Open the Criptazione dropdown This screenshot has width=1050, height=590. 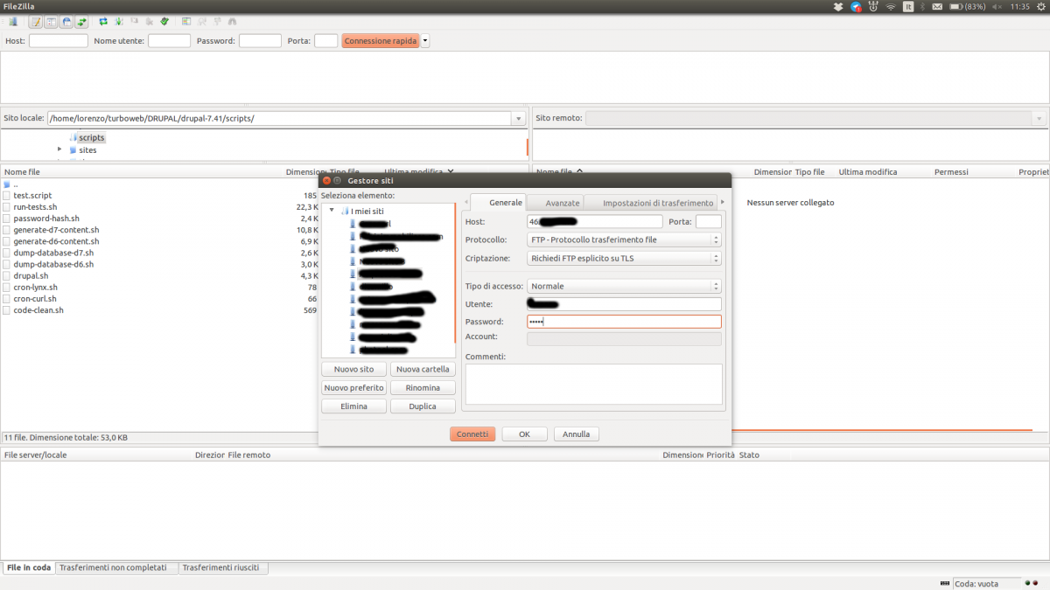tap(624, 259)
